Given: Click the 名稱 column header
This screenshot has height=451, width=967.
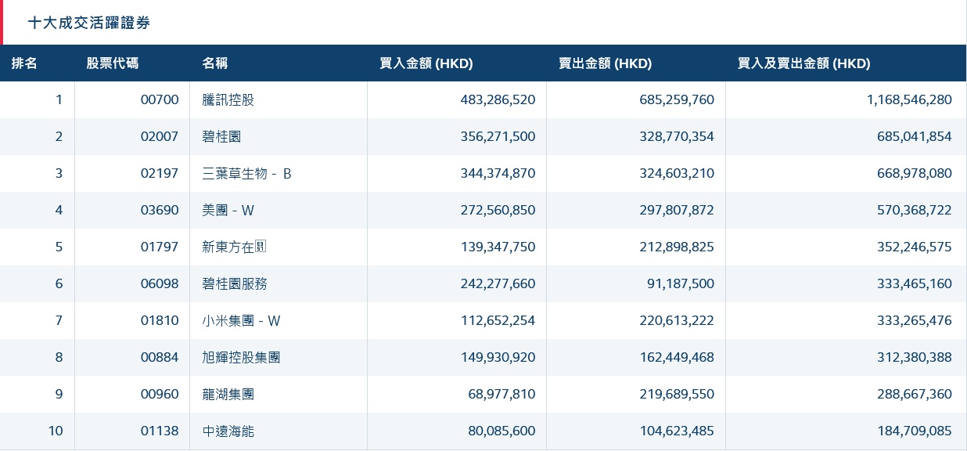Looking at the screenshot, I should pos(215,63).
